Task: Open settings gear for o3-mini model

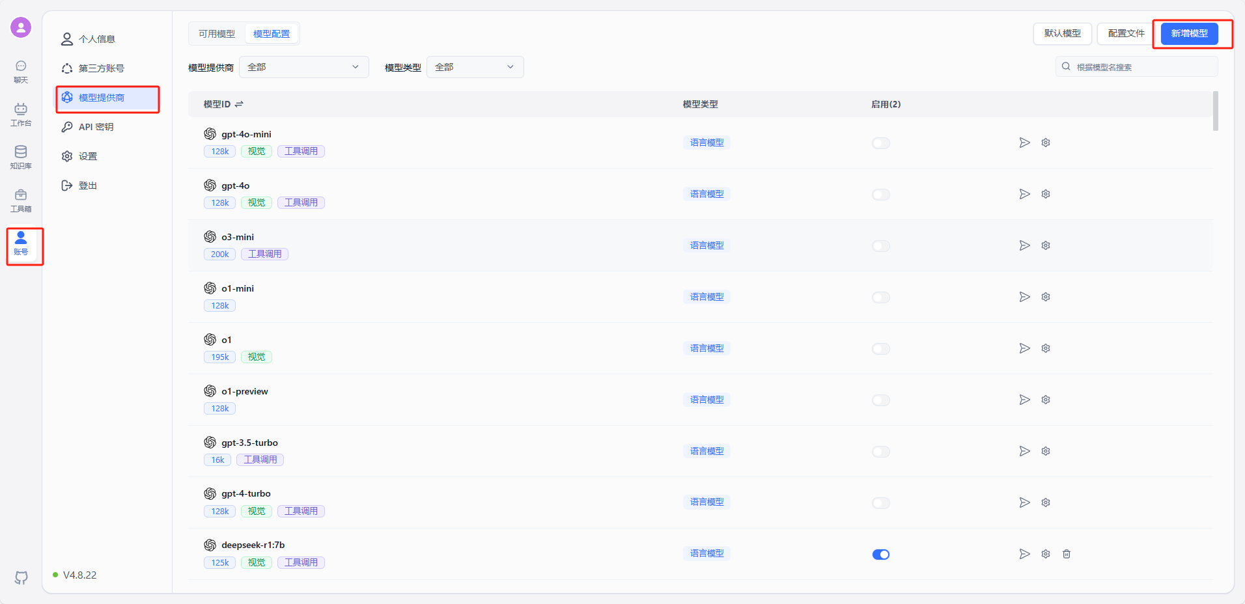Action: (x=1045, y=245)
